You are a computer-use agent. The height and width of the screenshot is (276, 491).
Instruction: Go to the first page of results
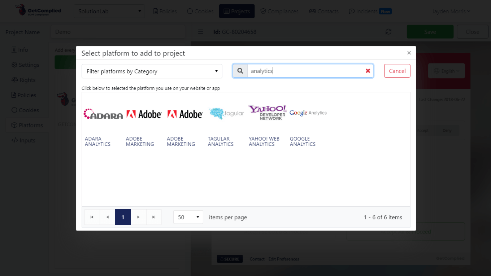(92, 217)
